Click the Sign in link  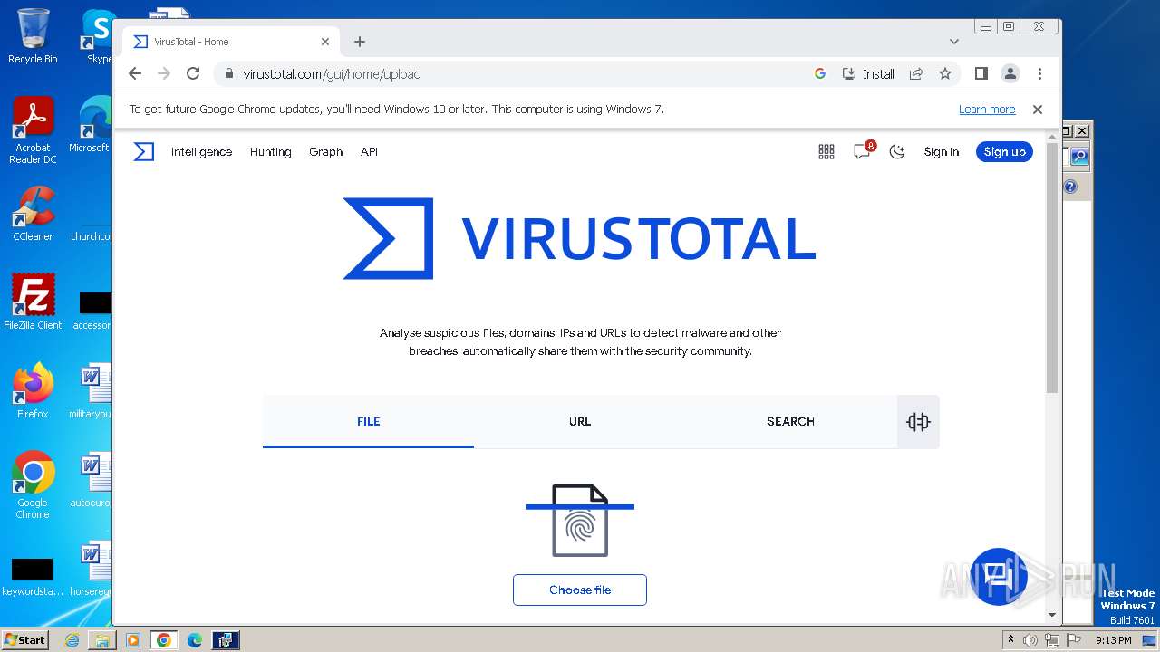(942, 152)
